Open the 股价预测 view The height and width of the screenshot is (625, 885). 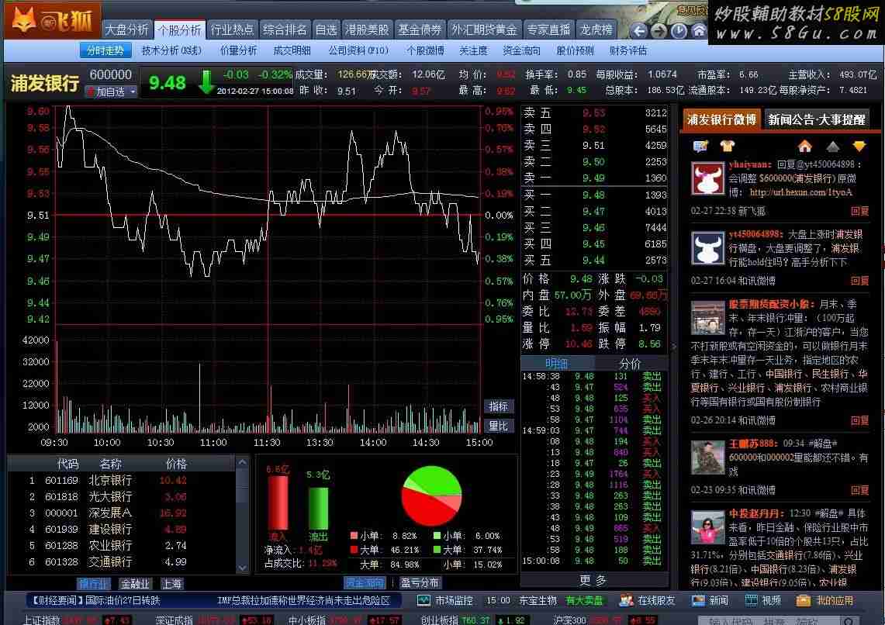[x=576, y=50]
